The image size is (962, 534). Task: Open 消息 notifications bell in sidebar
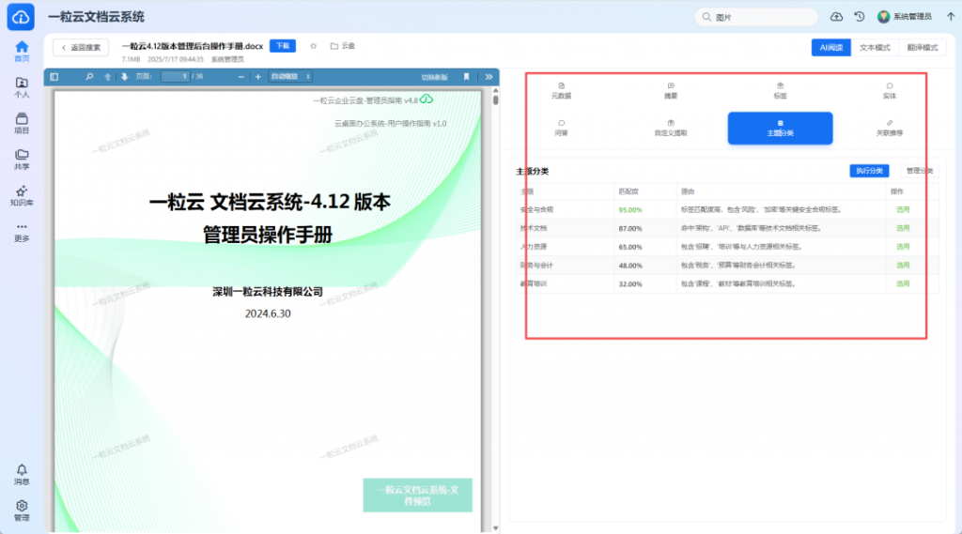click(22, 474)
